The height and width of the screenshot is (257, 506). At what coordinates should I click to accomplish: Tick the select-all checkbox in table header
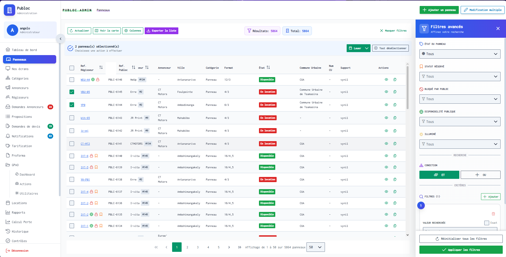[x=72, y=68]
